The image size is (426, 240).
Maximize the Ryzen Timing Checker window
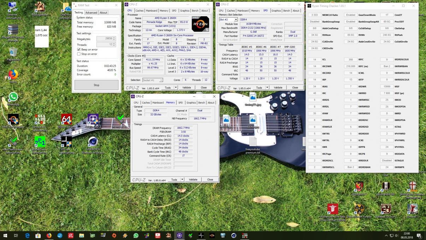[x=403, y=6]
